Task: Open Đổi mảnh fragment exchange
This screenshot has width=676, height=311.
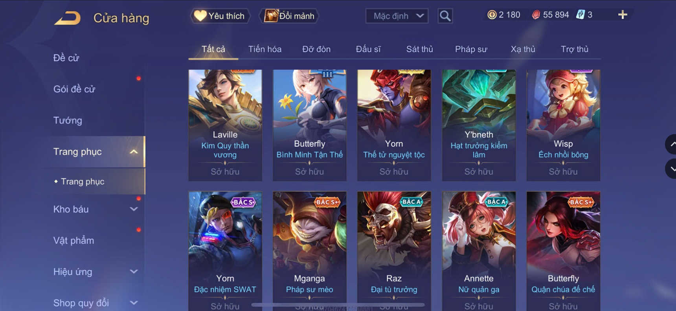Action: pyautogui.click(x=289, y=16)
